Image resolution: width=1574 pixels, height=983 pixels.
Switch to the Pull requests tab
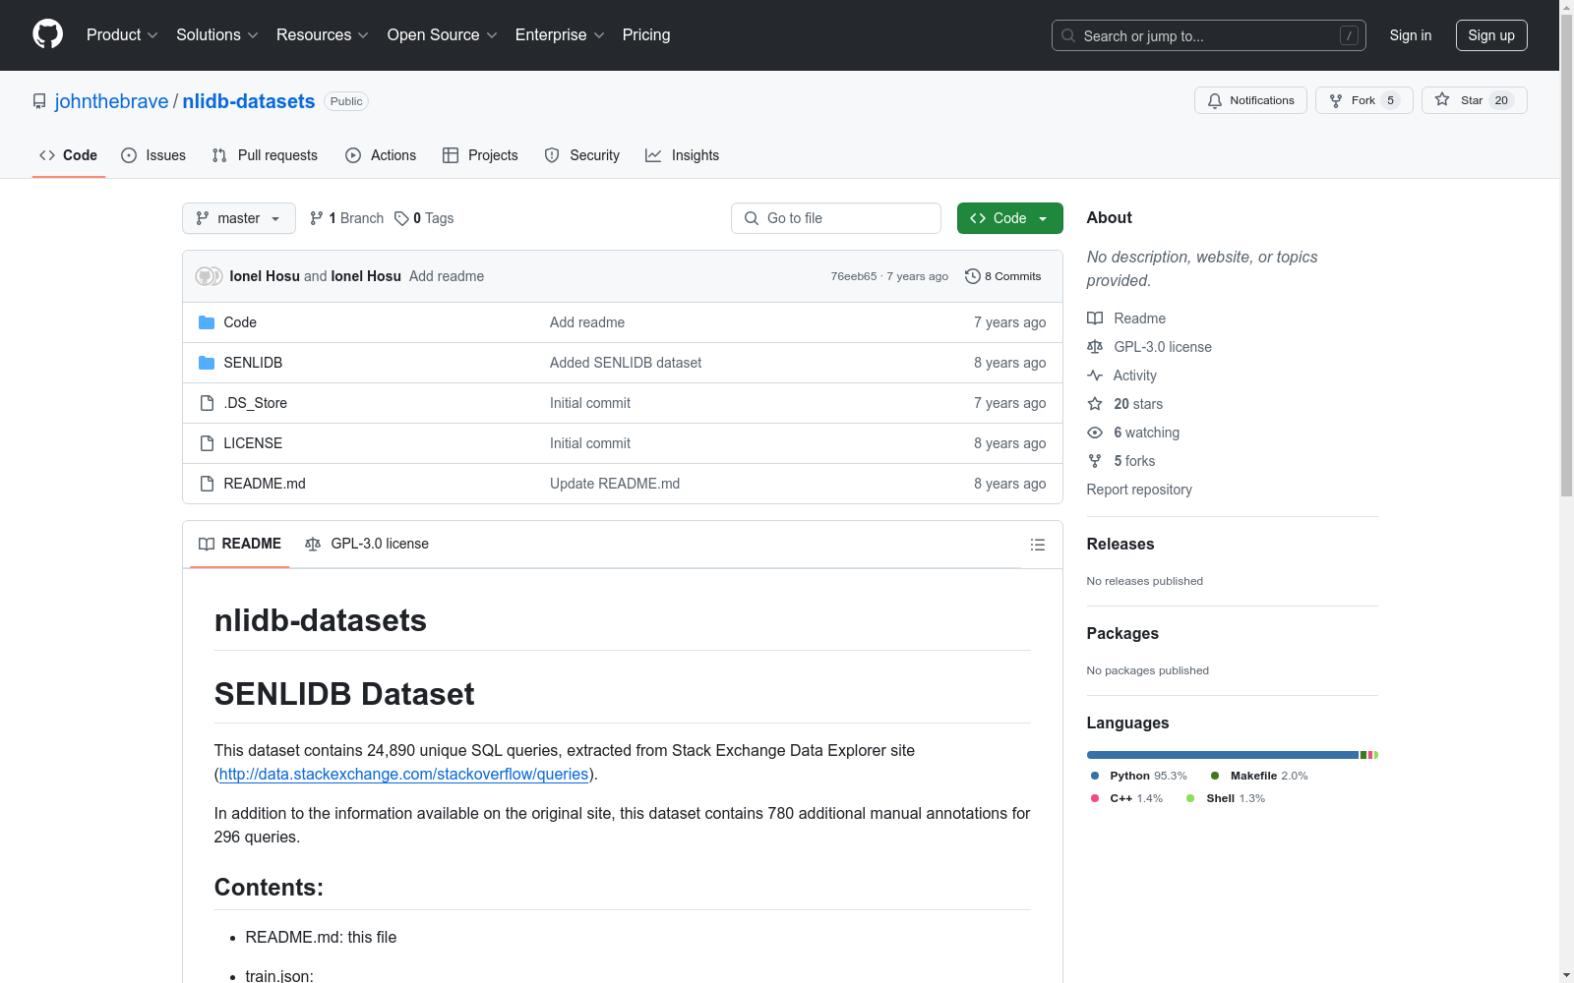tap(265, 155)
